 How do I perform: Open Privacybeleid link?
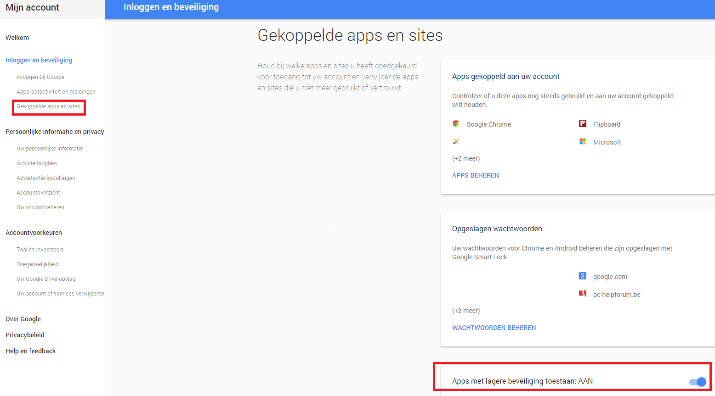click(x=25, y=335)
